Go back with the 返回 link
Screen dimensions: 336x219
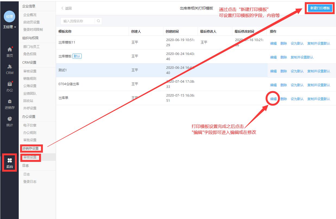coord(66,8)
